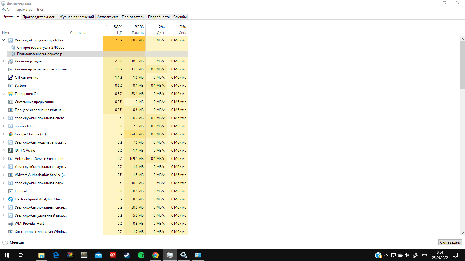Expand the Antimalware Service Executable row

(x=4, y=159)
